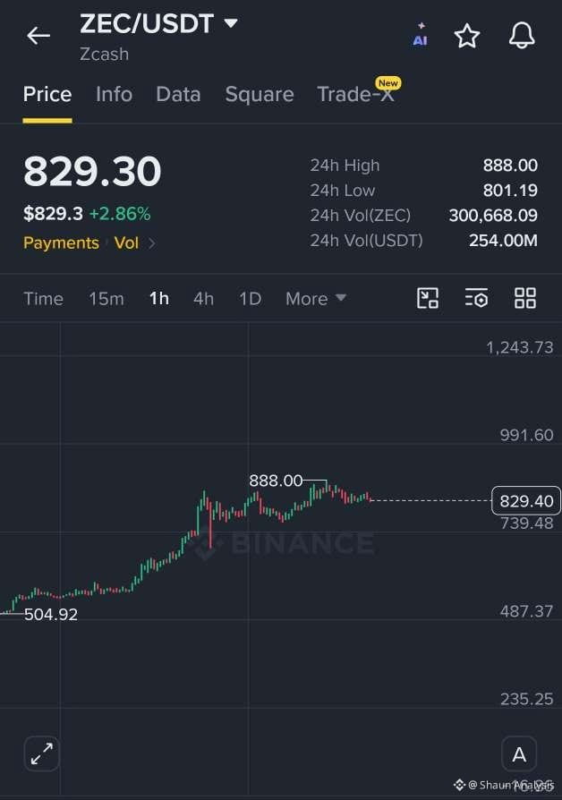Image resolution: width=562 pixels, height=800 pixels.
Task: Select the 4h interval
Action: (x=203, y=299)
